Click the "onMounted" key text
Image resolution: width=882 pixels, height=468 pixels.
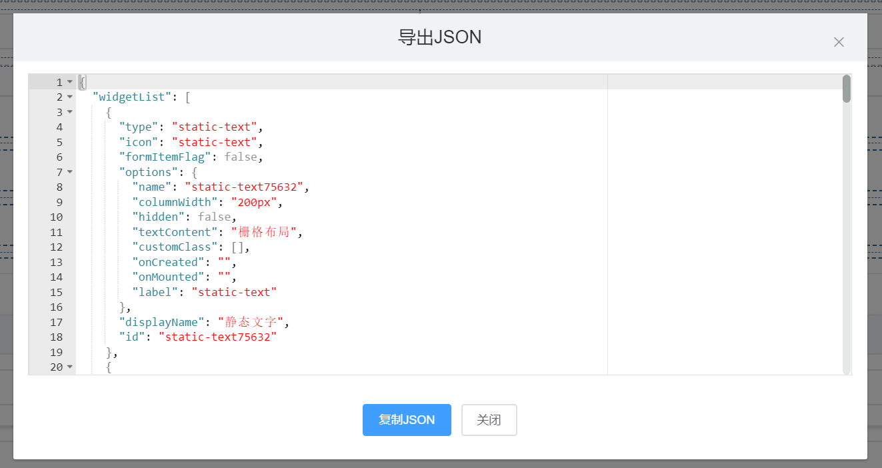(x=169, y=277)
